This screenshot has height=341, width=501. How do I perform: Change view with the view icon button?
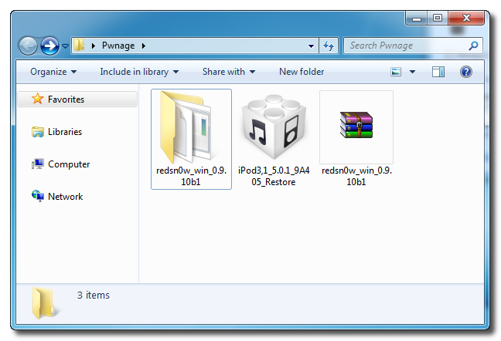coord(396,72)
